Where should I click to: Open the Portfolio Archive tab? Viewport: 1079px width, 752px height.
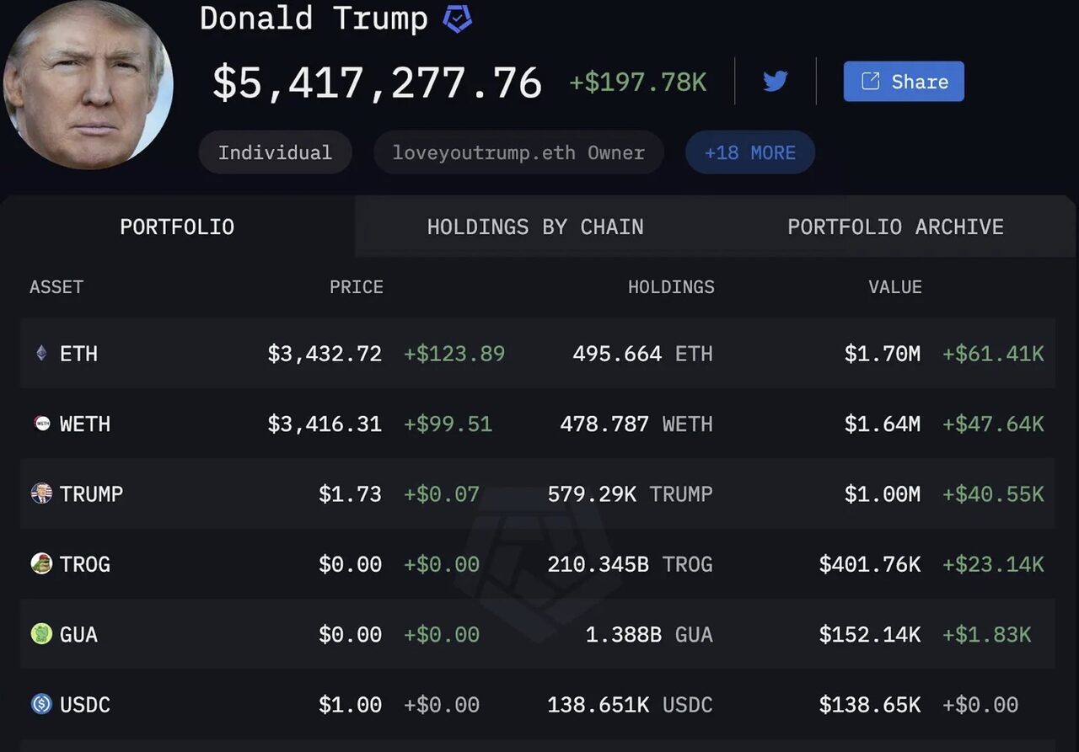point(895,227)
